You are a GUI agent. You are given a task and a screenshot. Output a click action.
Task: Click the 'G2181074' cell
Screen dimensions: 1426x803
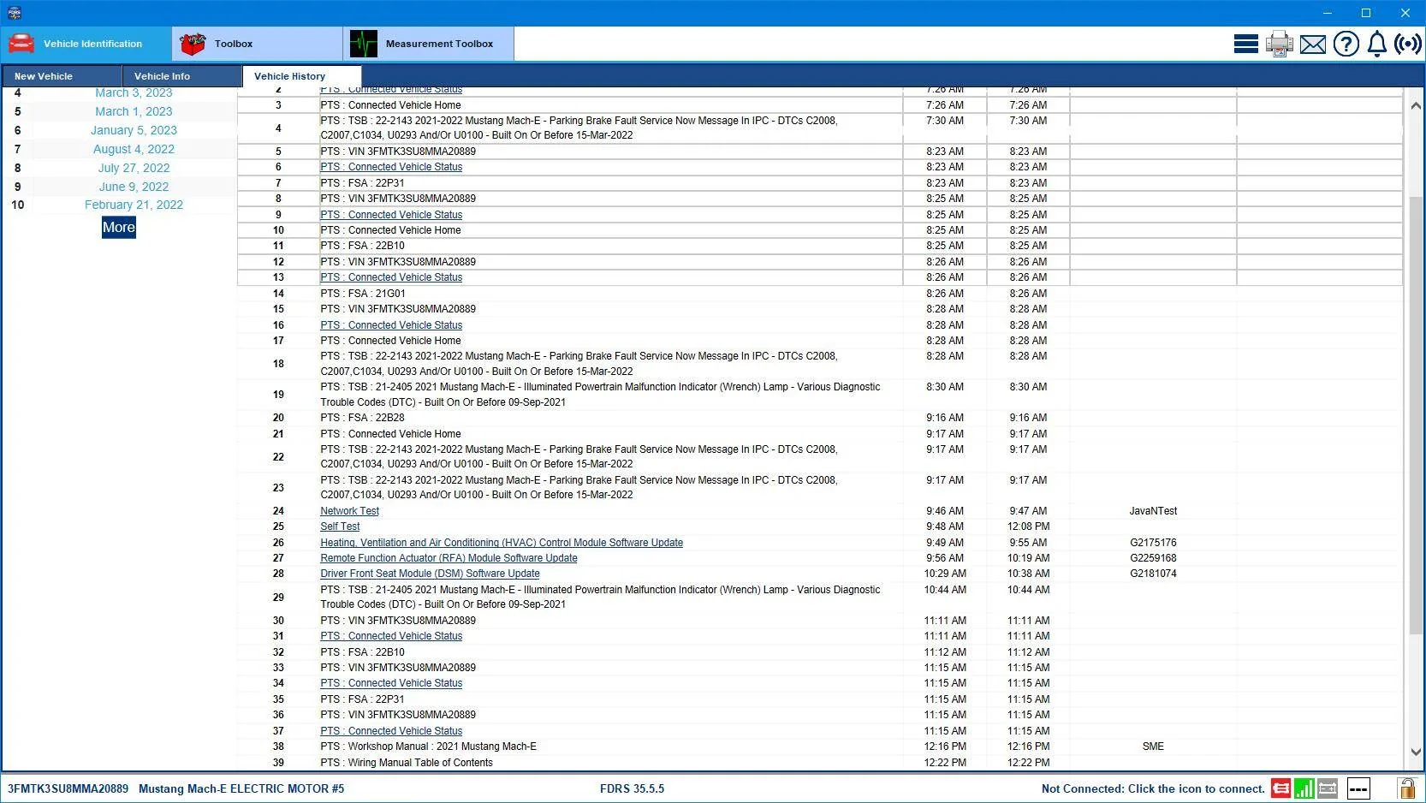coord(1153,574)
